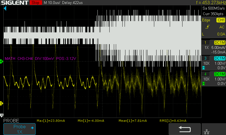Click the math POS:-3.12V position text
This screenshot has width=226, height=135.
(x=66, y=58)
